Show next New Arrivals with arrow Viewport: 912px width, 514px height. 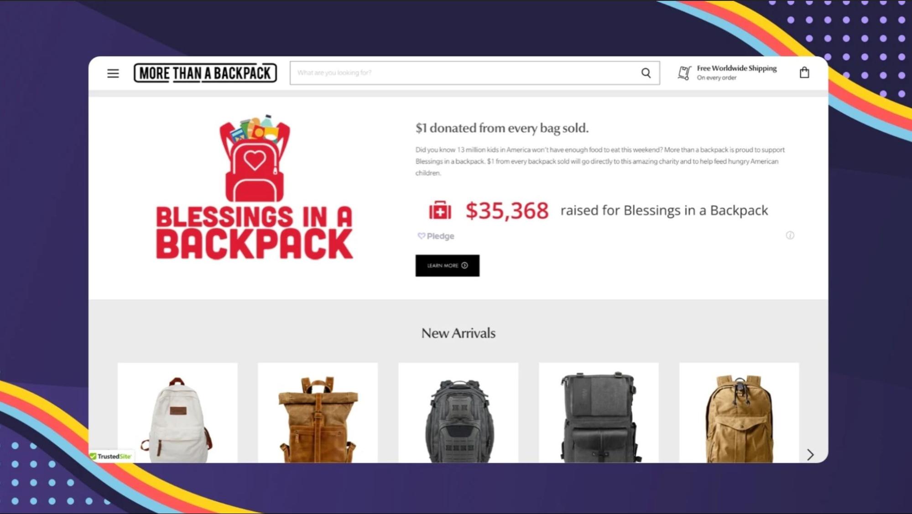pyautogui.click(x=810, y=454)
